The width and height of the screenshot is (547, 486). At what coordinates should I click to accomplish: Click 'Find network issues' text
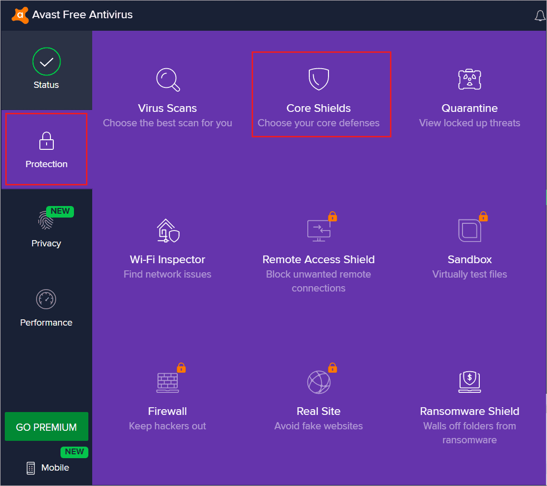(168, 274)
